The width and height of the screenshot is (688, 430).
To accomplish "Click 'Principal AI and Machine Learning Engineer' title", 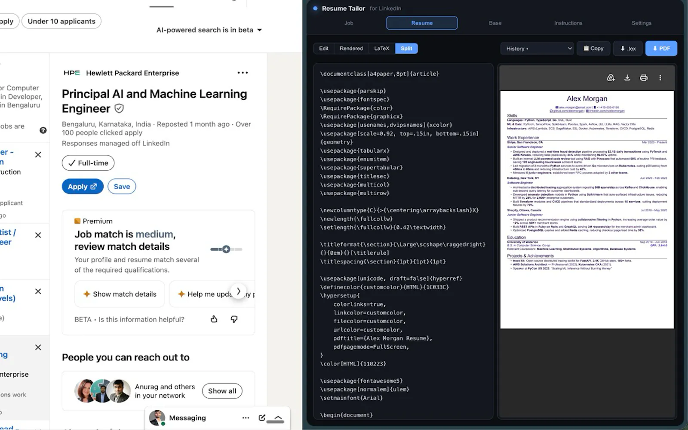I will (154, 101).
